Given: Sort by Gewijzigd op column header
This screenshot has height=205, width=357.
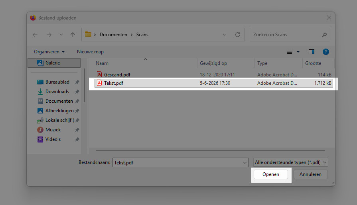Looking at the screenshot, I should pos(213,63).
